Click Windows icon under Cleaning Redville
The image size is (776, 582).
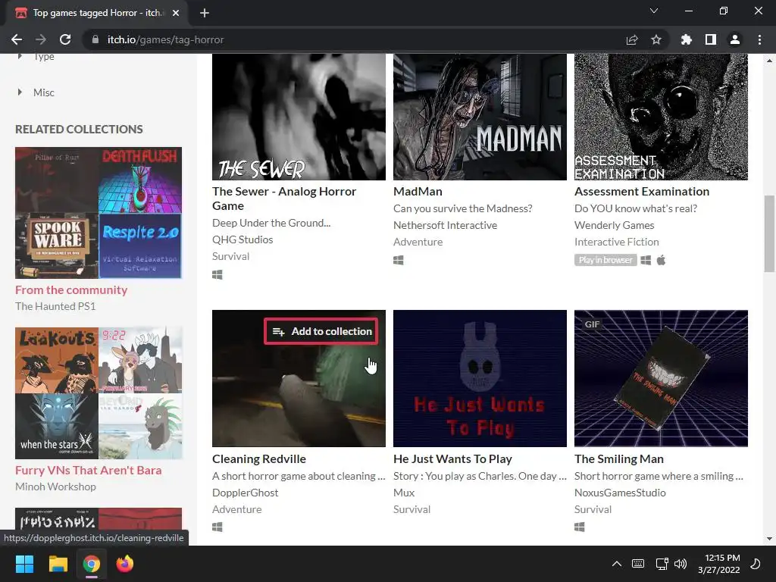[217, 527]
